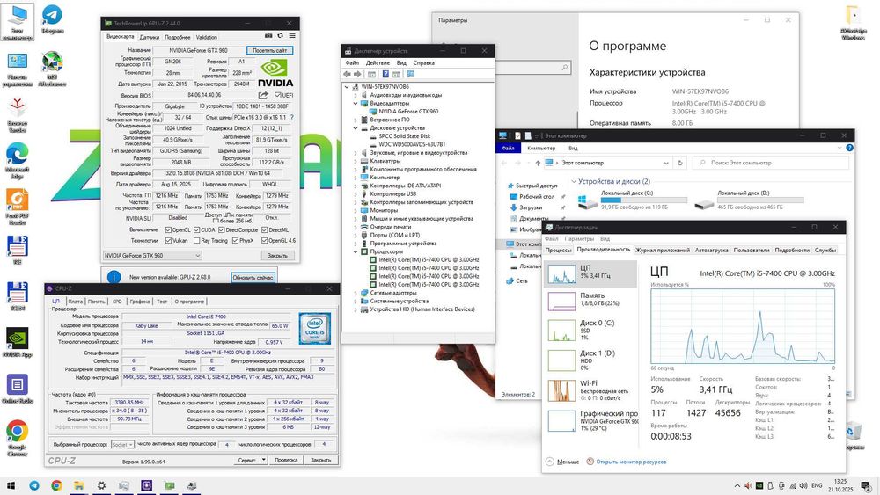This screenshot has height=495, width=880.
Task: Click Проверка button in CPU-Z
Action: pos(286,460)
